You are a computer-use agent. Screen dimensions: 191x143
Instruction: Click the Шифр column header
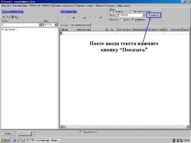coord(69,30)
